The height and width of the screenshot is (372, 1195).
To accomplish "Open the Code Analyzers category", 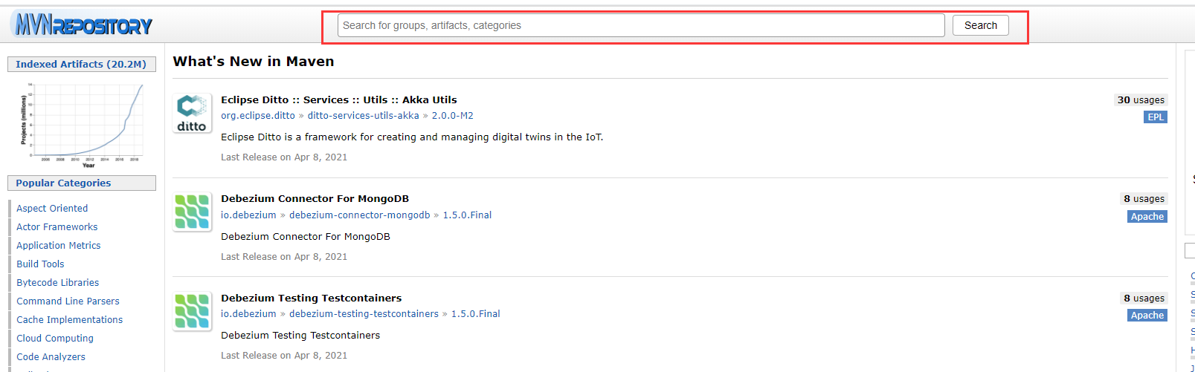I will tap(51, 357).
